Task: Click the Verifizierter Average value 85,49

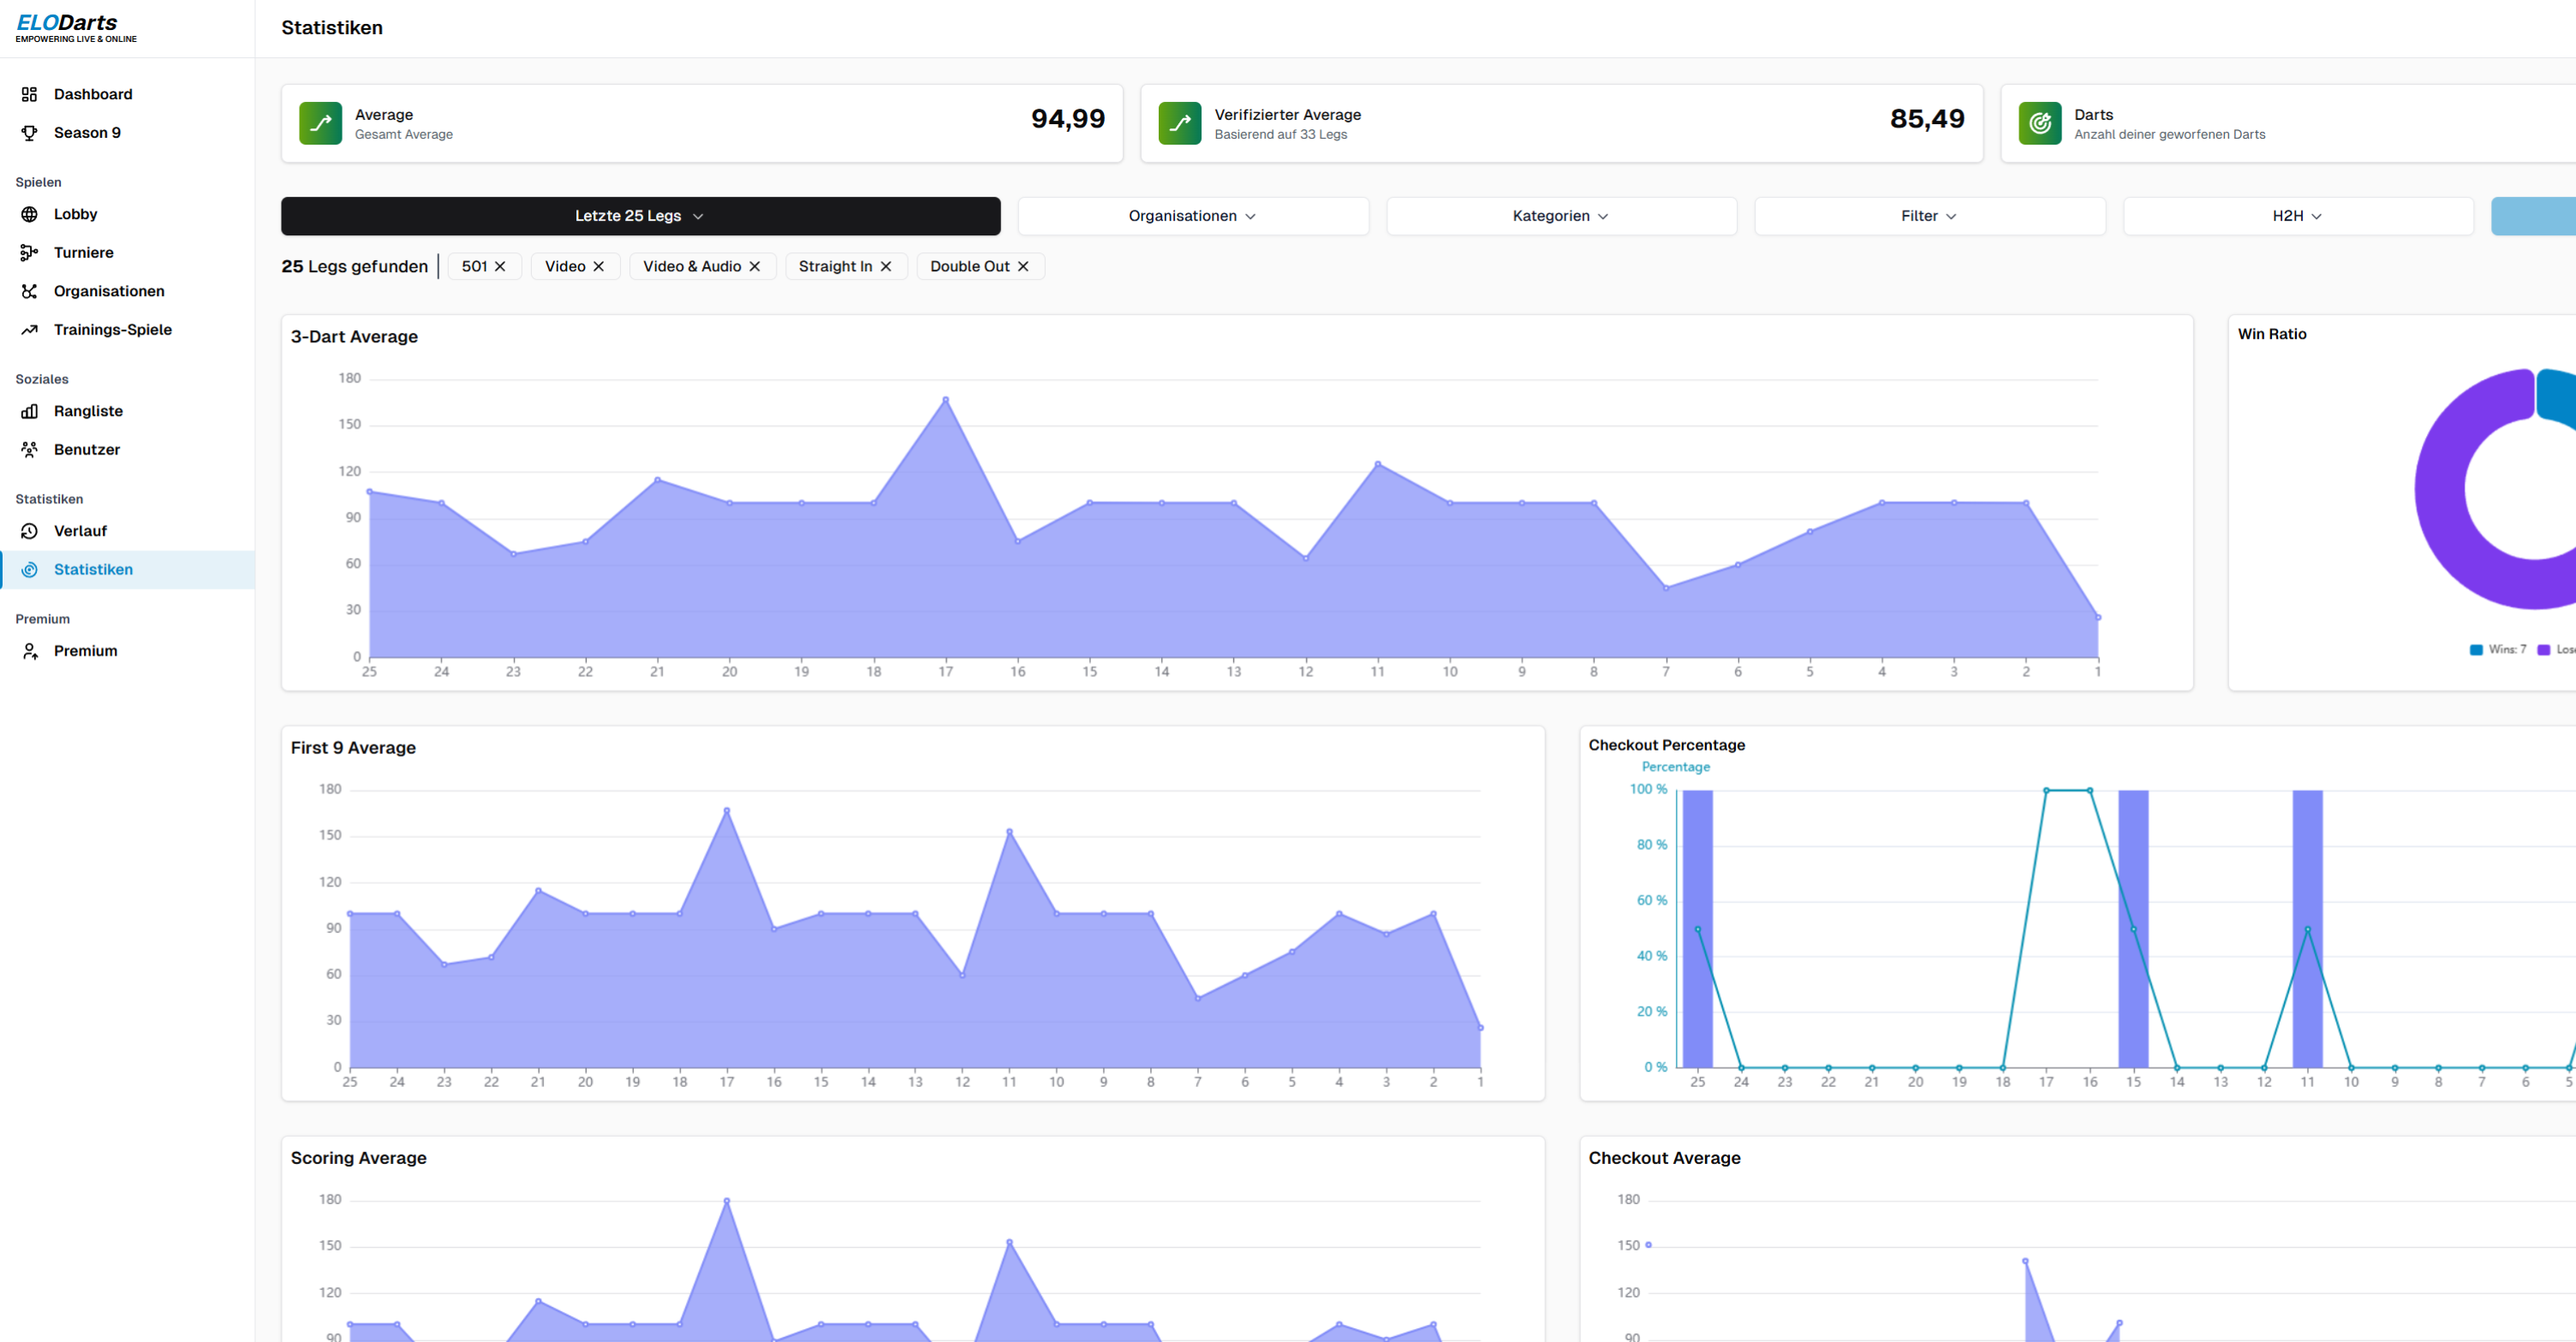Action: (x=1927, y=119)
